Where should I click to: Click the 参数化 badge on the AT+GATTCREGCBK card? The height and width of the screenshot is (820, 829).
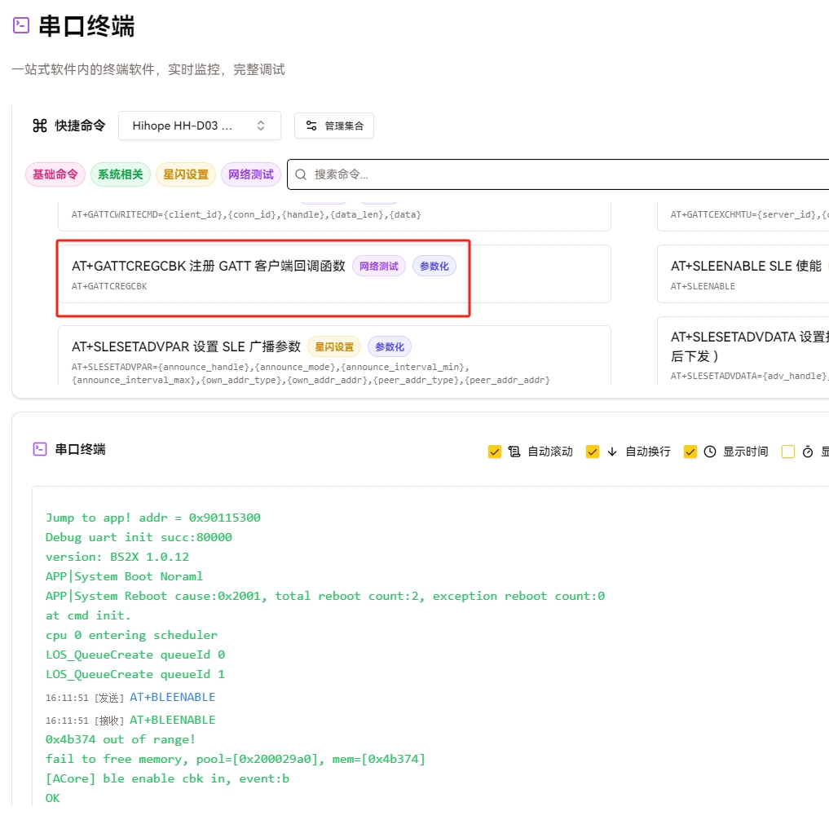434,266
